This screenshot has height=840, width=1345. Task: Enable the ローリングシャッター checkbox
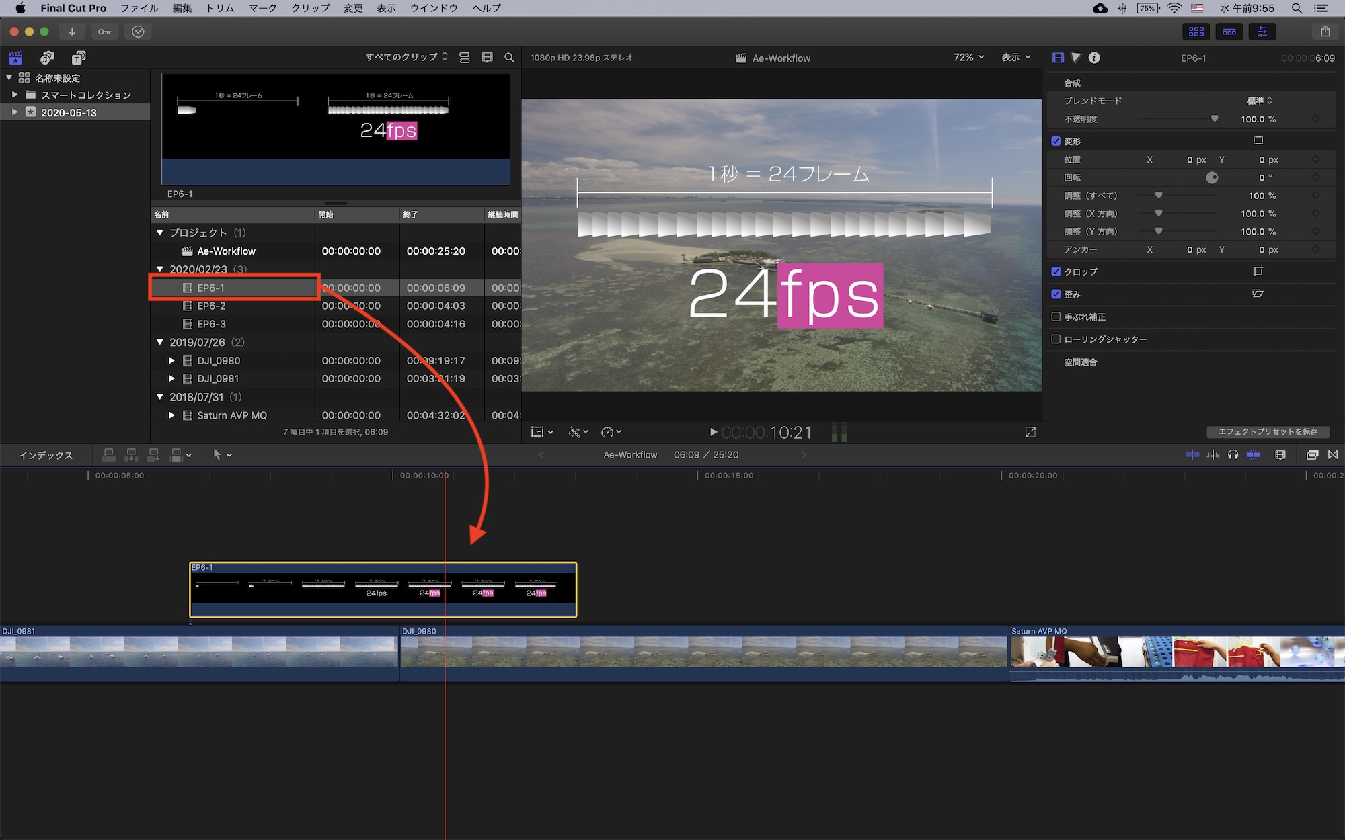tap(1056, 339)
